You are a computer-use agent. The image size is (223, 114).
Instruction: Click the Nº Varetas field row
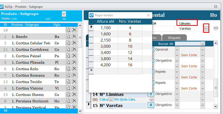[123, 105]
